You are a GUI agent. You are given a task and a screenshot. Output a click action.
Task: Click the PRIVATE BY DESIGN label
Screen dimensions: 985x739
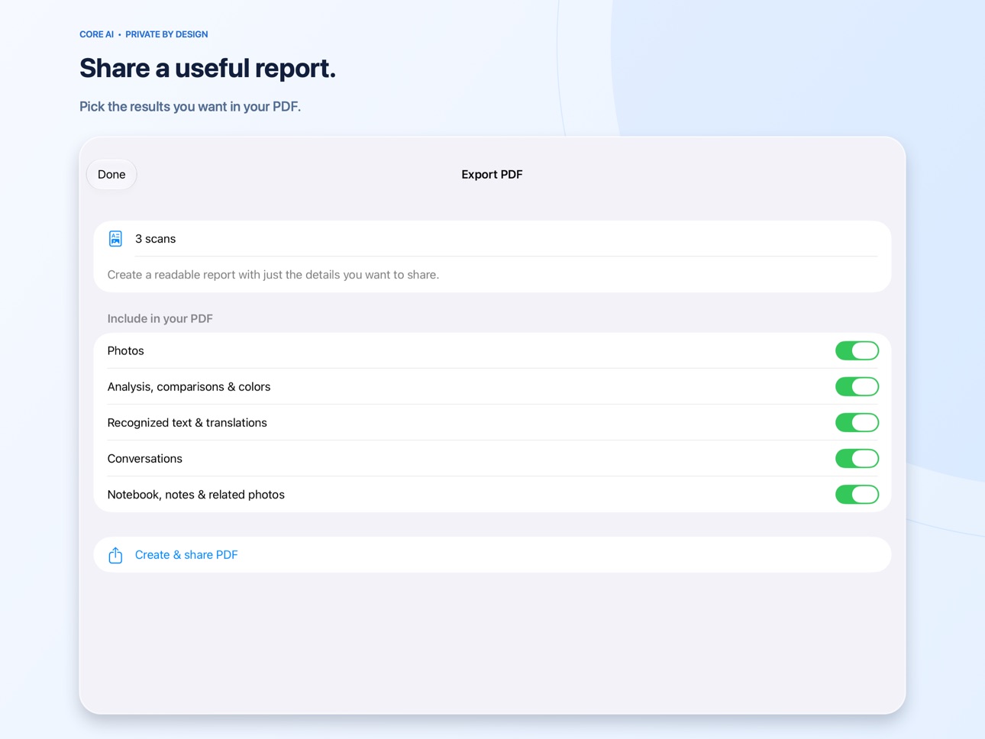[166, 34]
